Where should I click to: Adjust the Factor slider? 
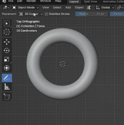tap(117, 14)
